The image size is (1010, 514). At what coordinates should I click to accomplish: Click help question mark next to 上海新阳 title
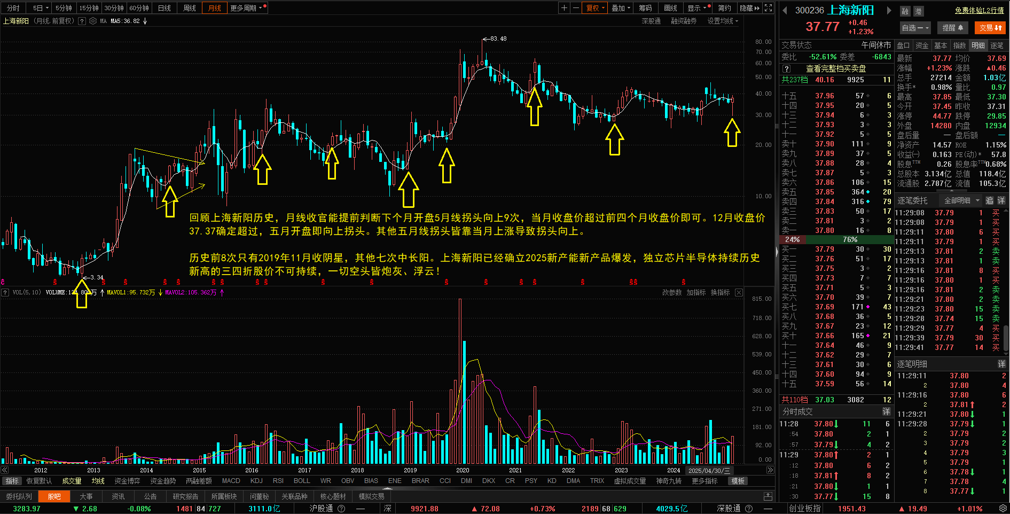tap(82, 21)
